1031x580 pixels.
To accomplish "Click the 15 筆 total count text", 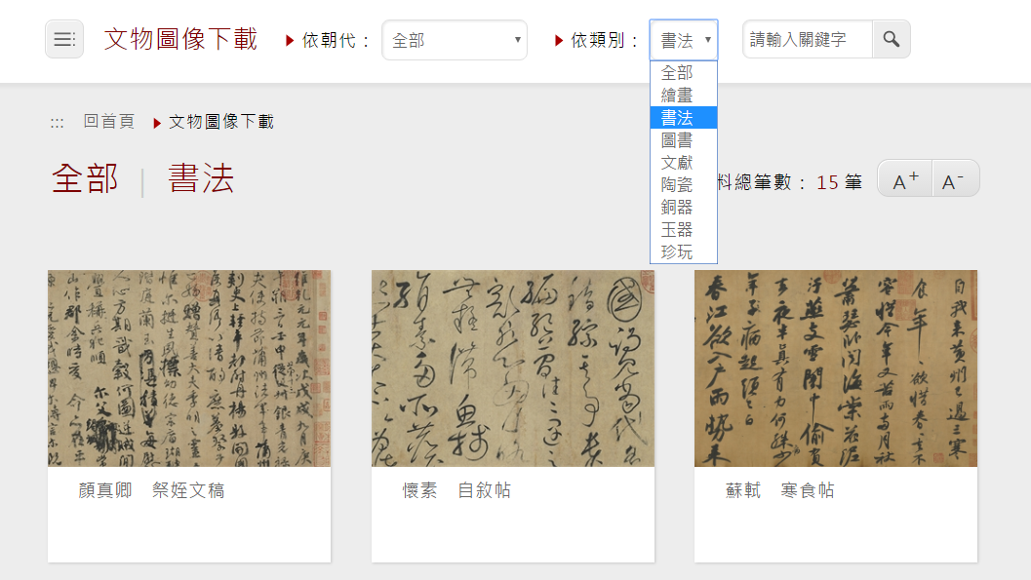I will pyautogui.click(x=839, y=182).
